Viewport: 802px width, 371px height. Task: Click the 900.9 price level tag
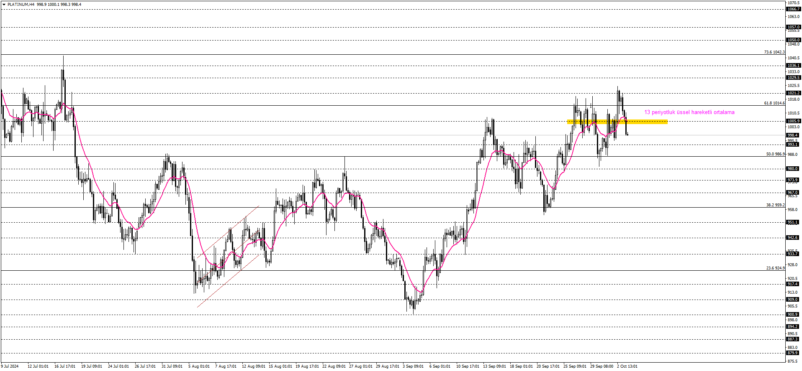793,315
